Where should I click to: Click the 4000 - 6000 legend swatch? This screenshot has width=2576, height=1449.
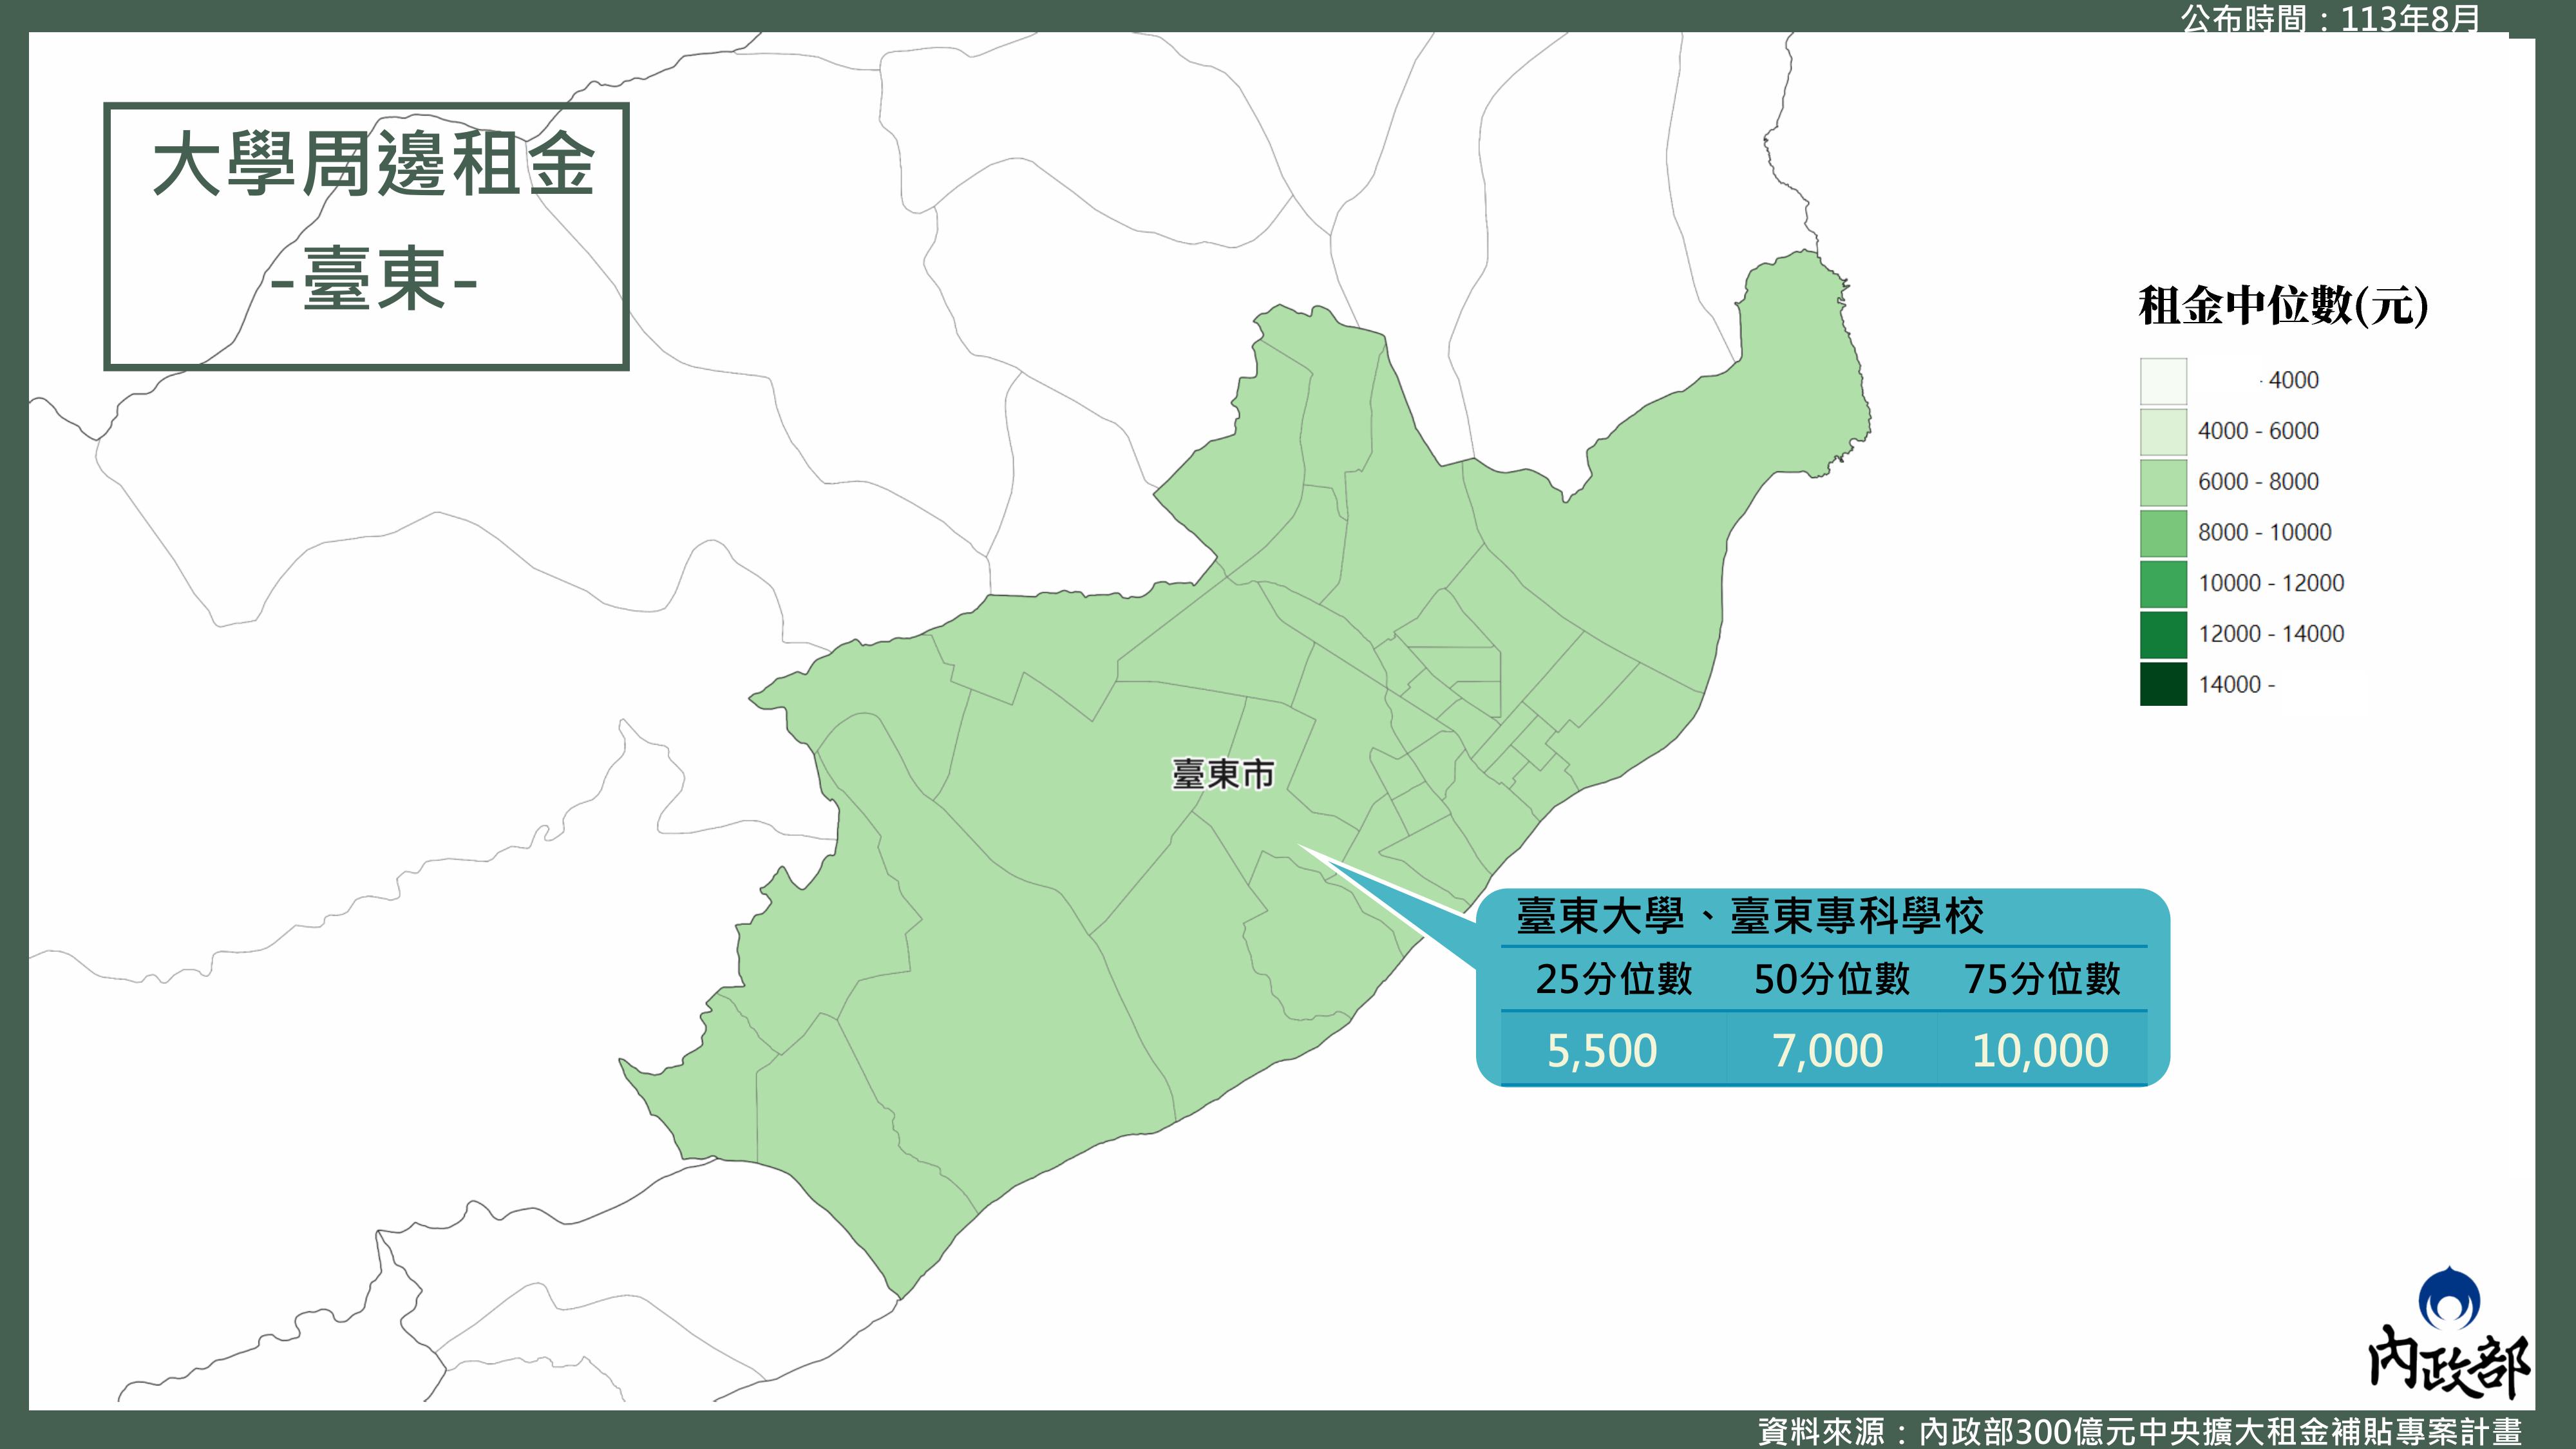click(2163, 431)
